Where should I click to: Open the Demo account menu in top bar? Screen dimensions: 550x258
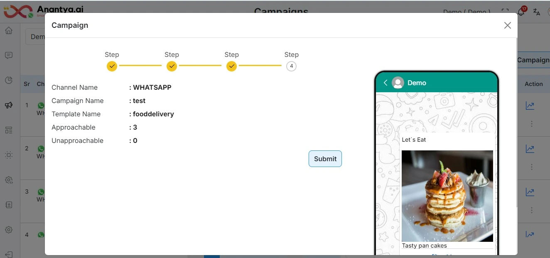467,12
